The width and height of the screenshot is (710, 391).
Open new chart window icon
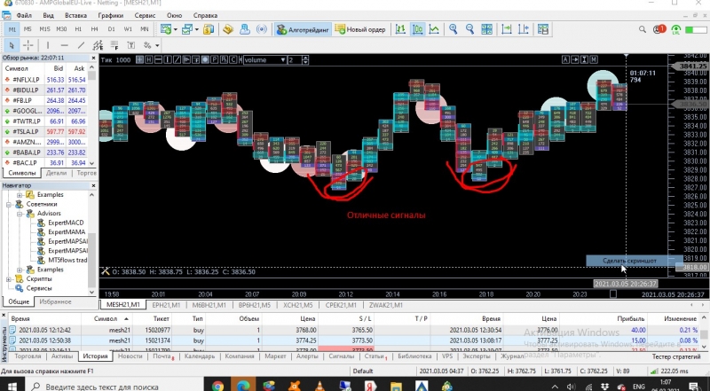point(166,29)
